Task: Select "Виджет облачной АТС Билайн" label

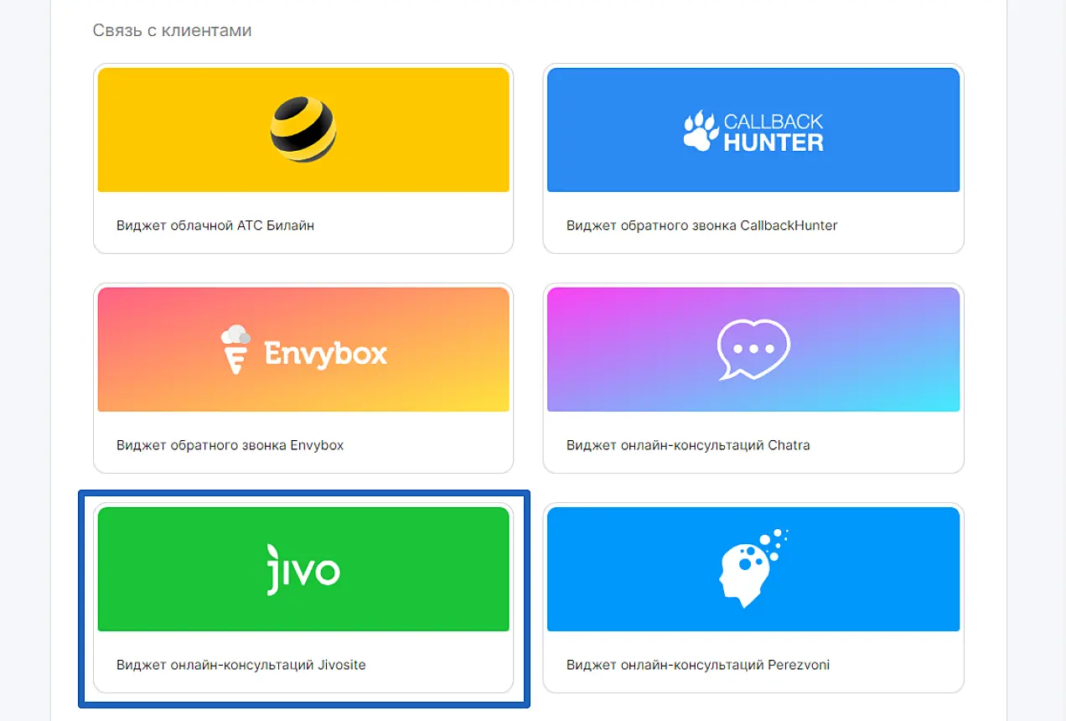Action: click(215, 226)
